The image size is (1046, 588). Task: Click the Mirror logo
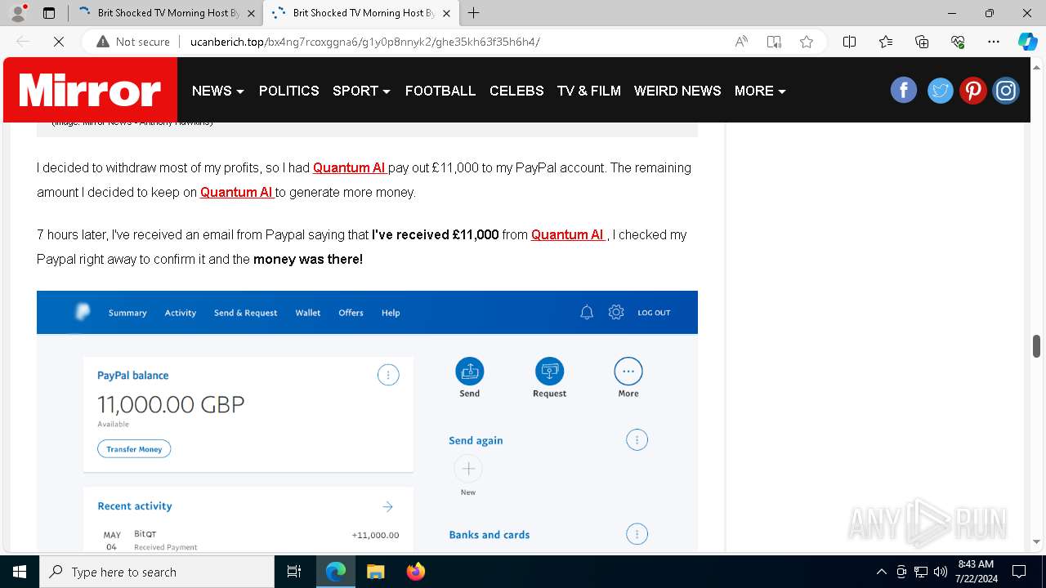pos(90,90)
